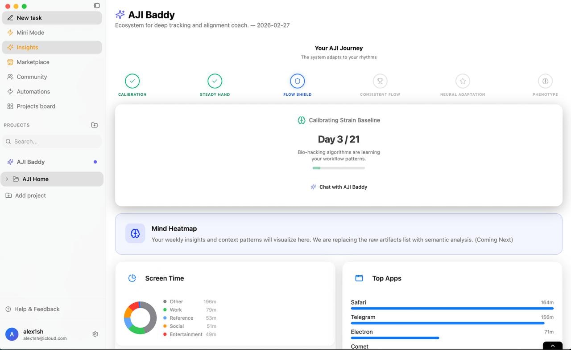Click the Screen Time donut chart
Image resolution: width=571 pixels, height=350 pixels.
pos(140,318)
